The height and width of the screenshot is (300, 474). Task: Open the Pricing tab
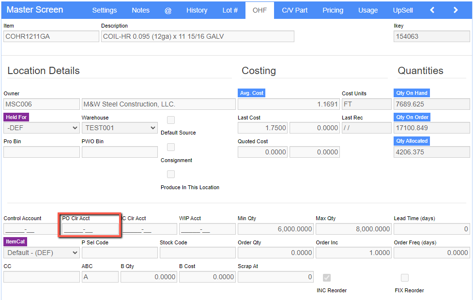pyautogui.click(x=333, y=10)
